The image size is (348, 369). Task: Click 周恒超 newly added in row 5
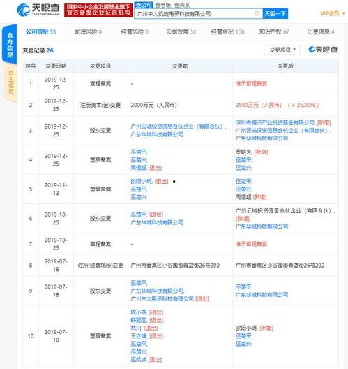point(243,197)
